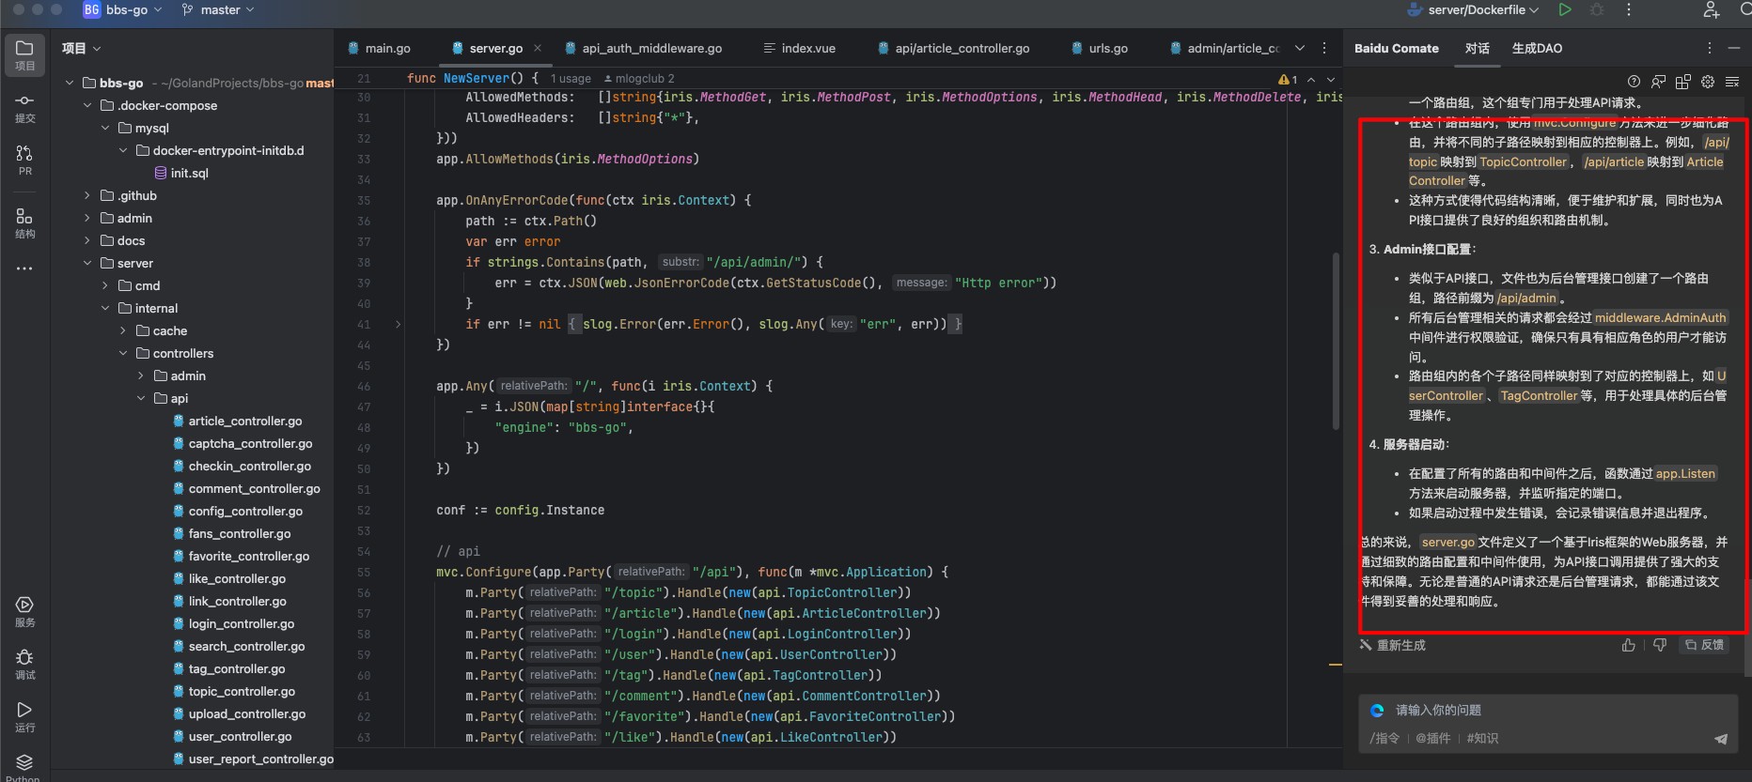Open editor tabs overflow menu icon
The width and height of the screenshot is (1752, 782).
pyautogui.click(x=1324, y=48)
